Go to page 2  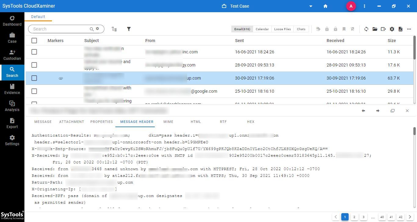pos(354,217)
